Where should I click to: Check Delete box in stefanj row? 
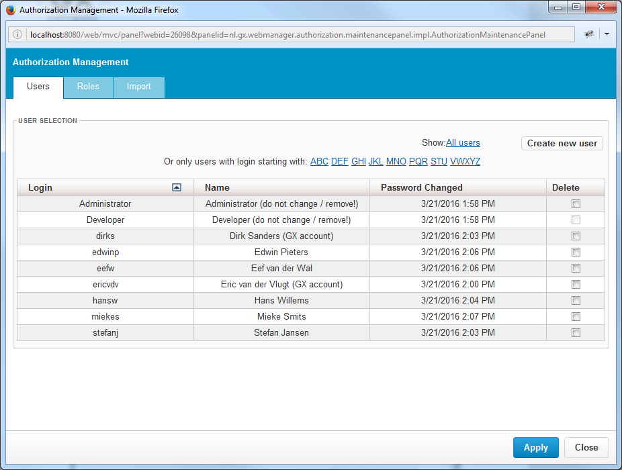click(x=576, y=333)
